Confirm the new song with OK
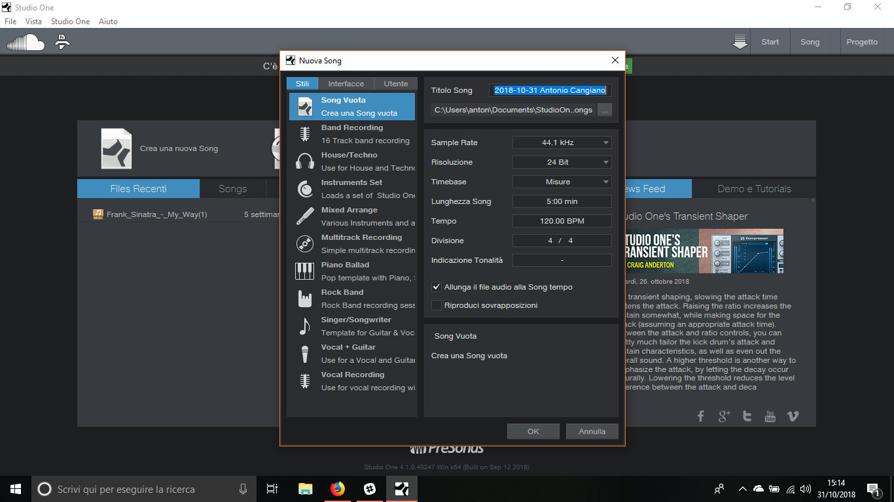The image size is (894, 502). (533, 431)
